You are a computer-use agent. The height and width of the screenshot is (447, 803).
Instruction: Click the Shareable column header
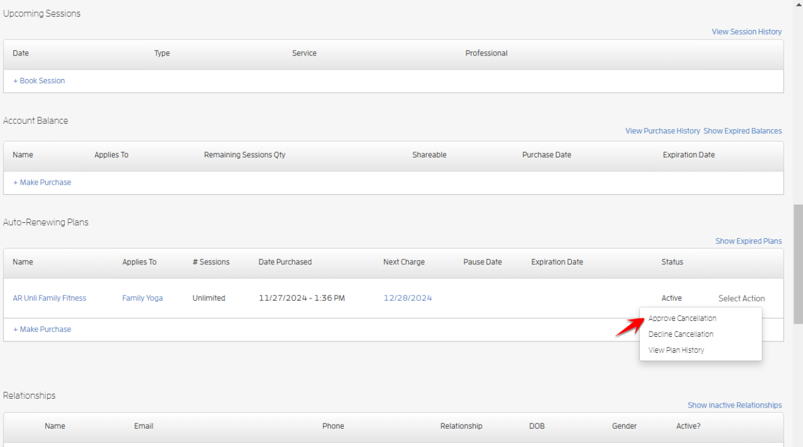[429, 155]
